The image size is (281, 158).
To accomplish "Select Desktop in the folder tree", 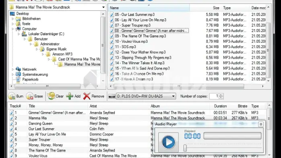I will [x=23, y=14].
